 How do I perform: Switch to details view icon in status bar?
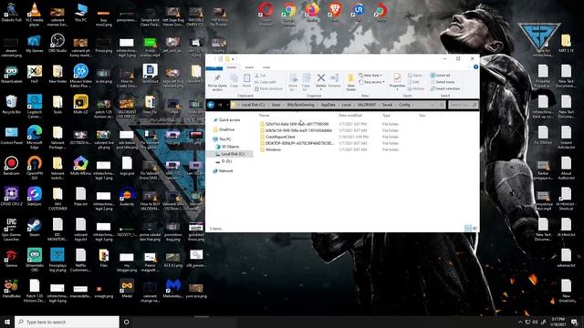point(468,229)
